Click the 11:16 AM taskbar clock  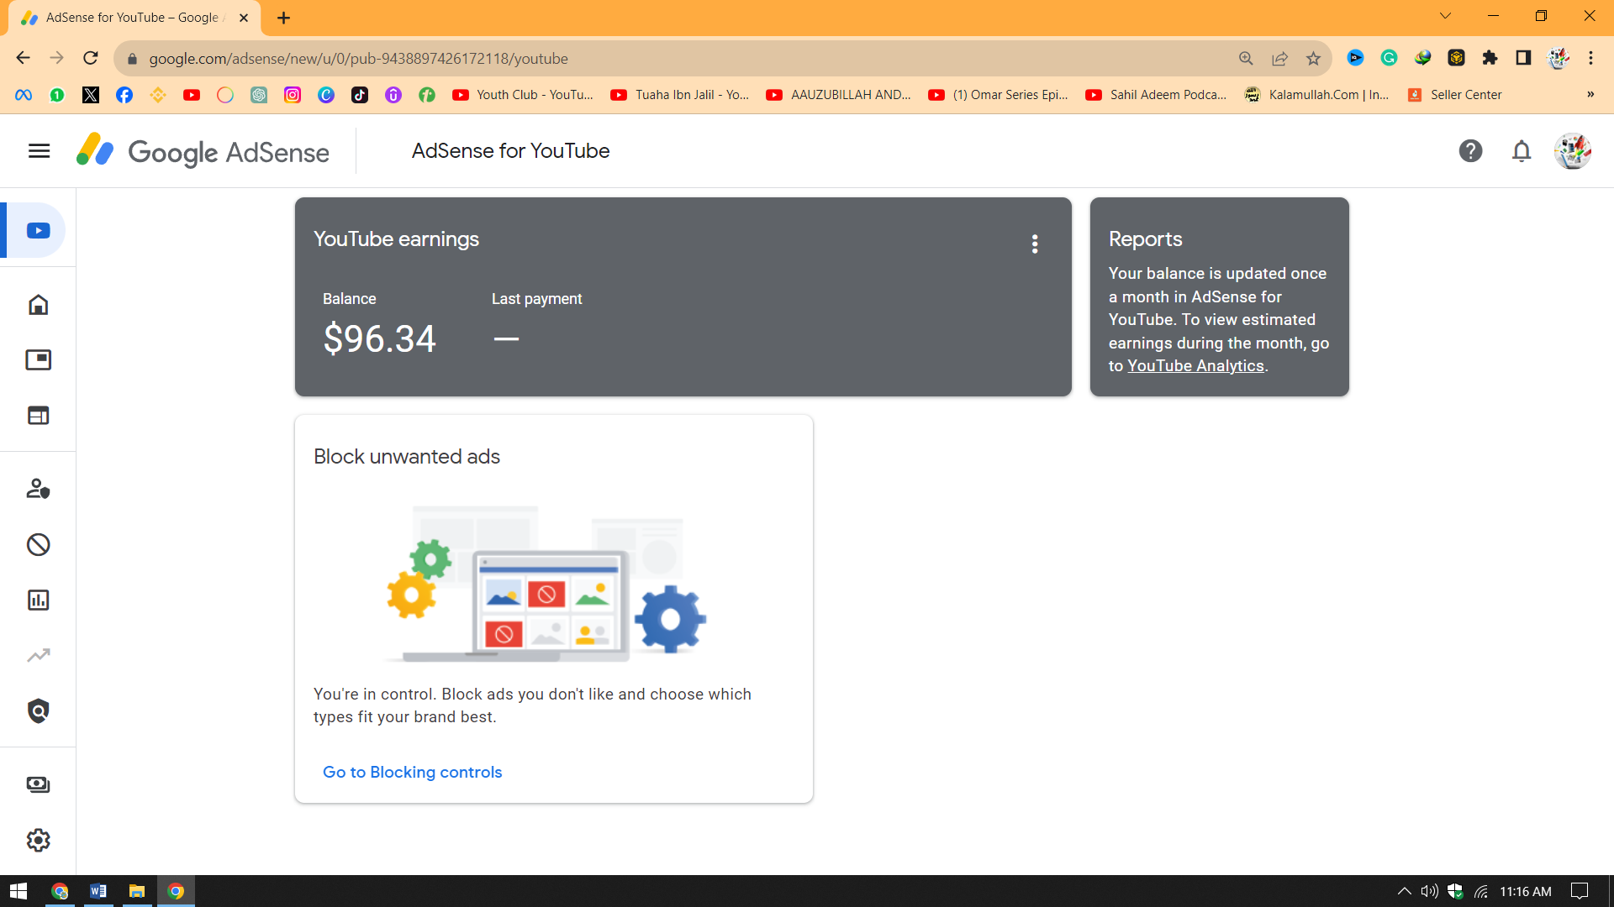(1526, 891)
